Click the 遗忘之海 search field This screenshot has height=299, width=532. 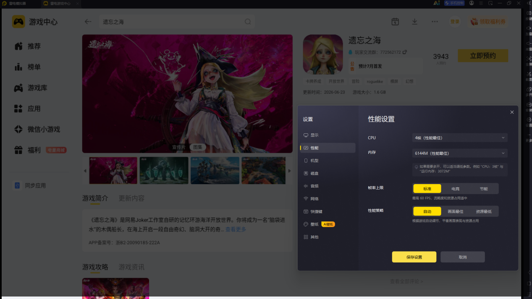coord(176,22)
